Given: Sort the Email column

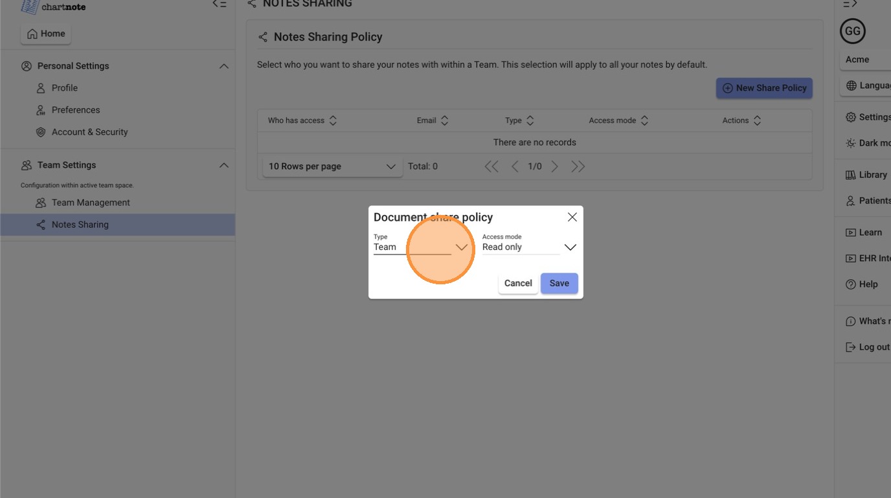Looking at the screenshot, I should click(444, 120).
